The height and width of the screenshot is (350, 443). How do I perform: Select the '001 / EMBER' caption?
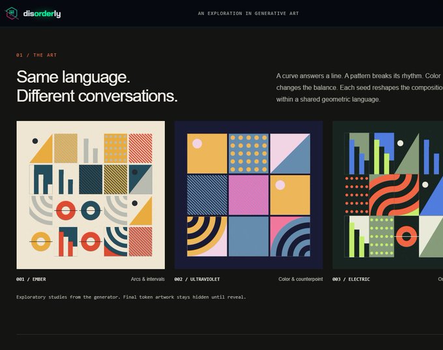tap(31, 279)
